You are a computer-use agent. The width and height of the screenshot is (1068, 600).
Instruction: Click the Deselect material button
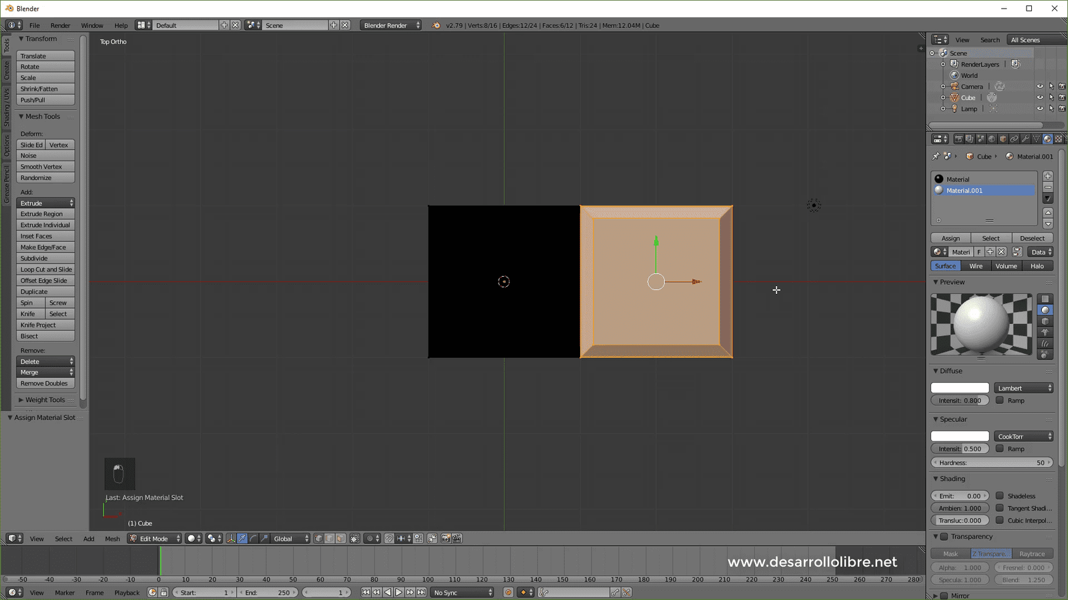[x=1032, y=238]
